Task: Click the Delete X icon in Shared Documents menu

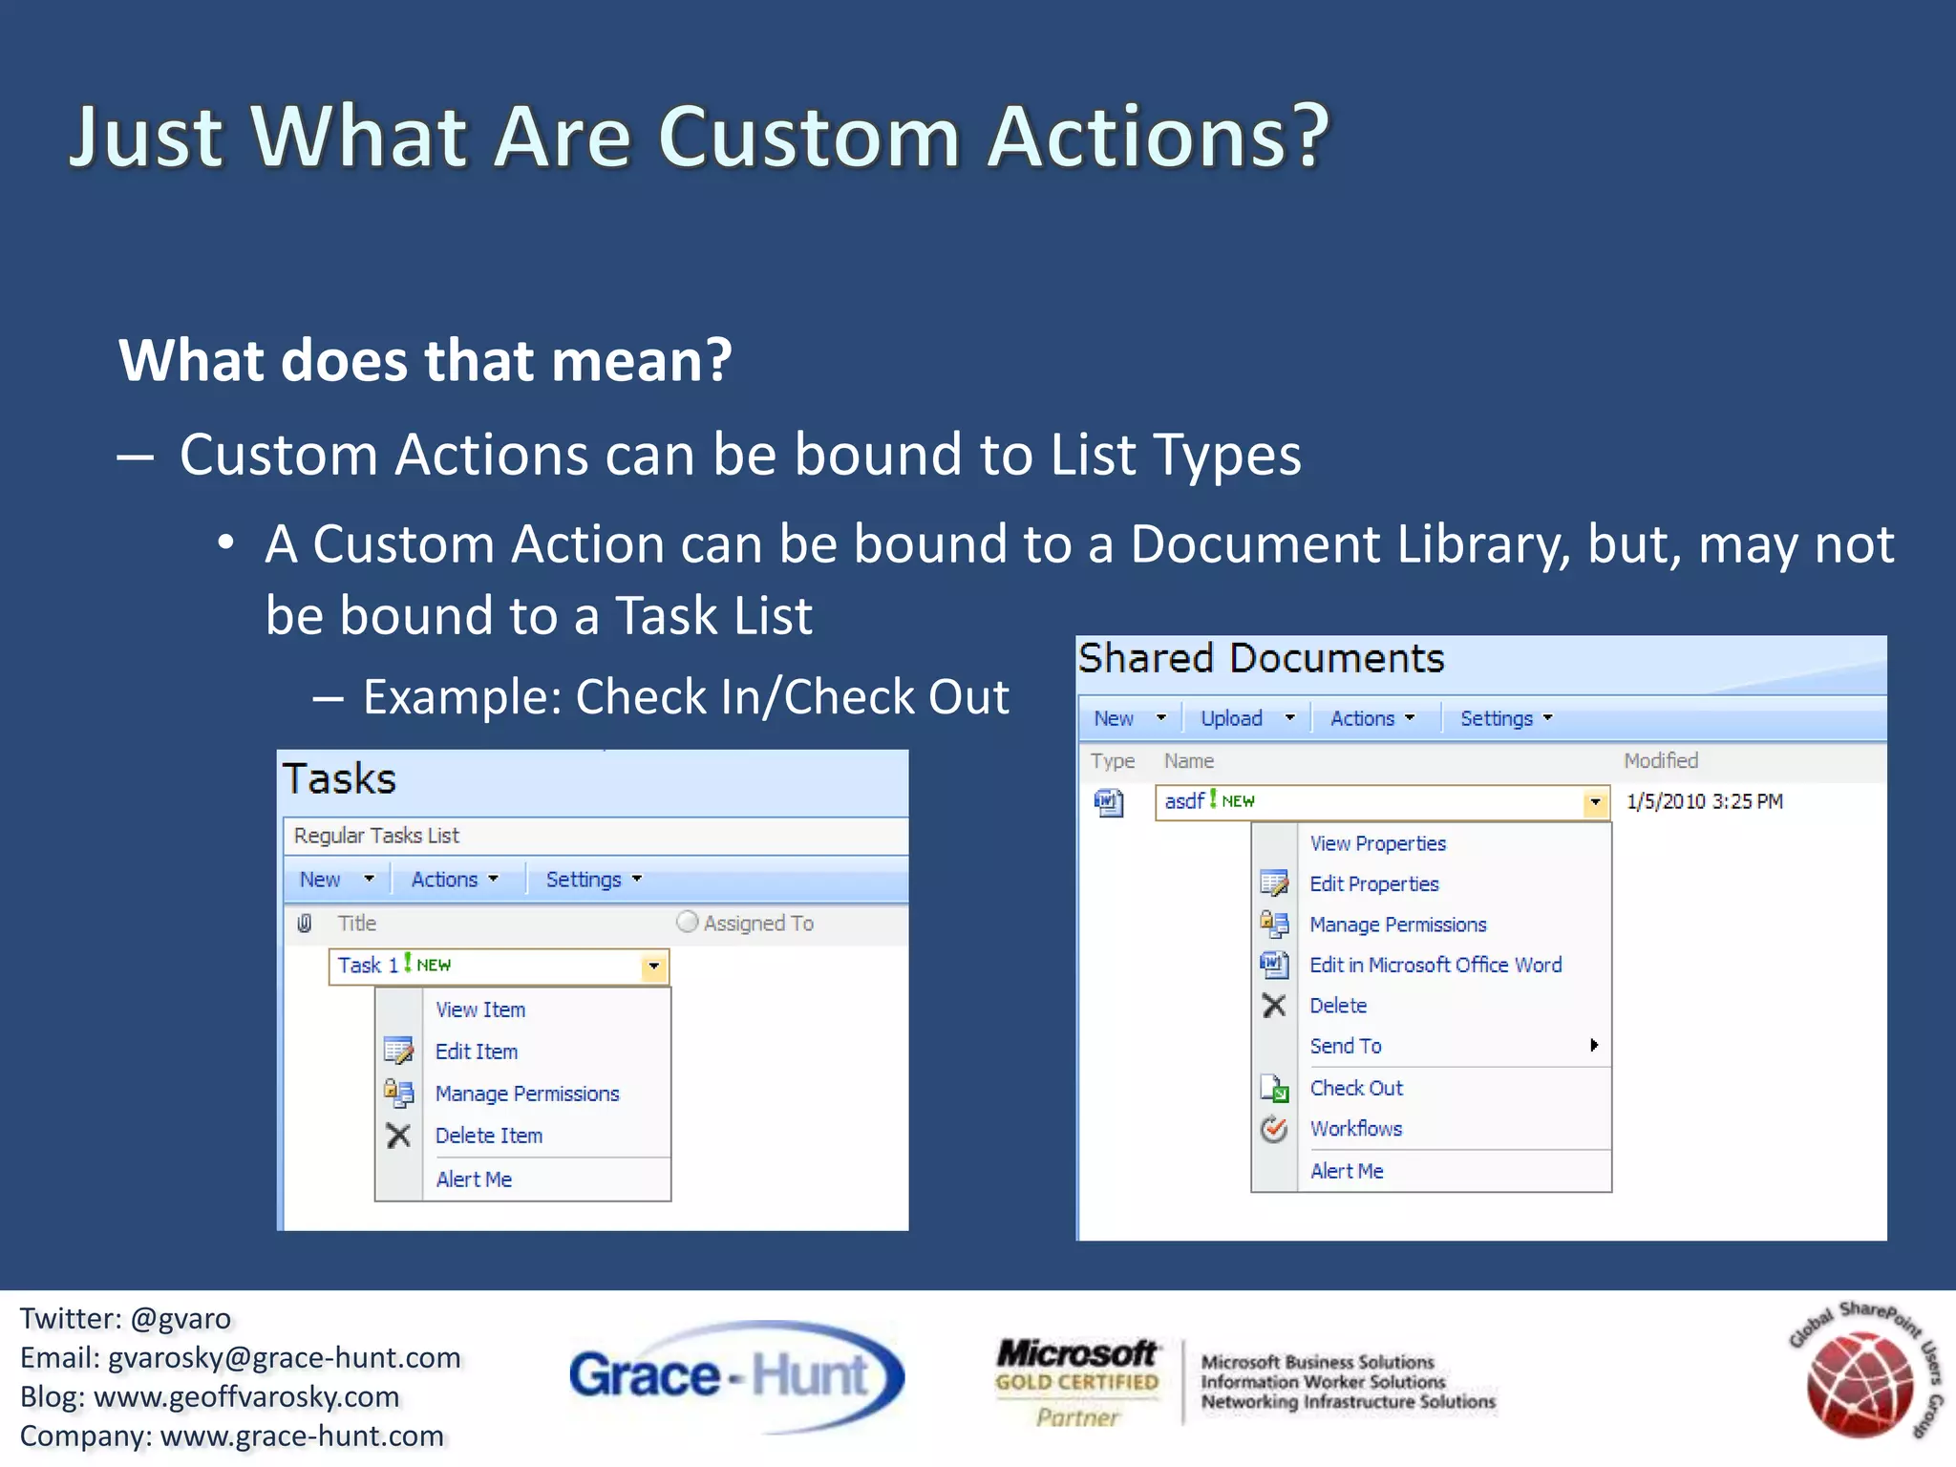Action: pos(1274,1006)
